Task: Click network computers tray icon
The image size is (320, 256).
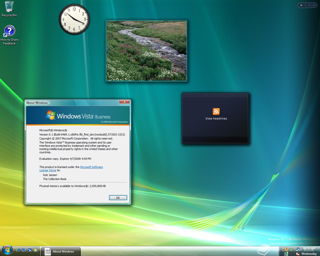Action: pos(298,249)
